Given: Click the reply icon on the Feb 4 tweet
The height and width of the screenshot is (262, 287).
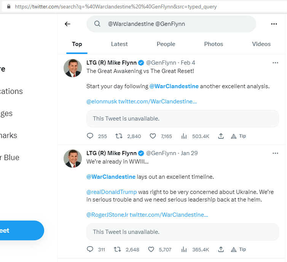Looking at the screenshot, I should 90,136.
